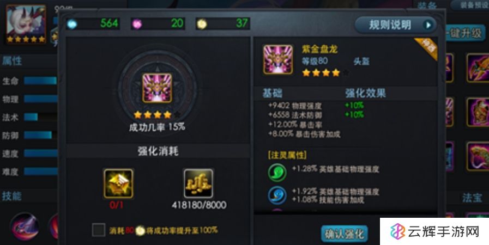Screen dimensions: 489x245
Task: Confirm with the 确认强化 button
Action: (x=345, y=234)
